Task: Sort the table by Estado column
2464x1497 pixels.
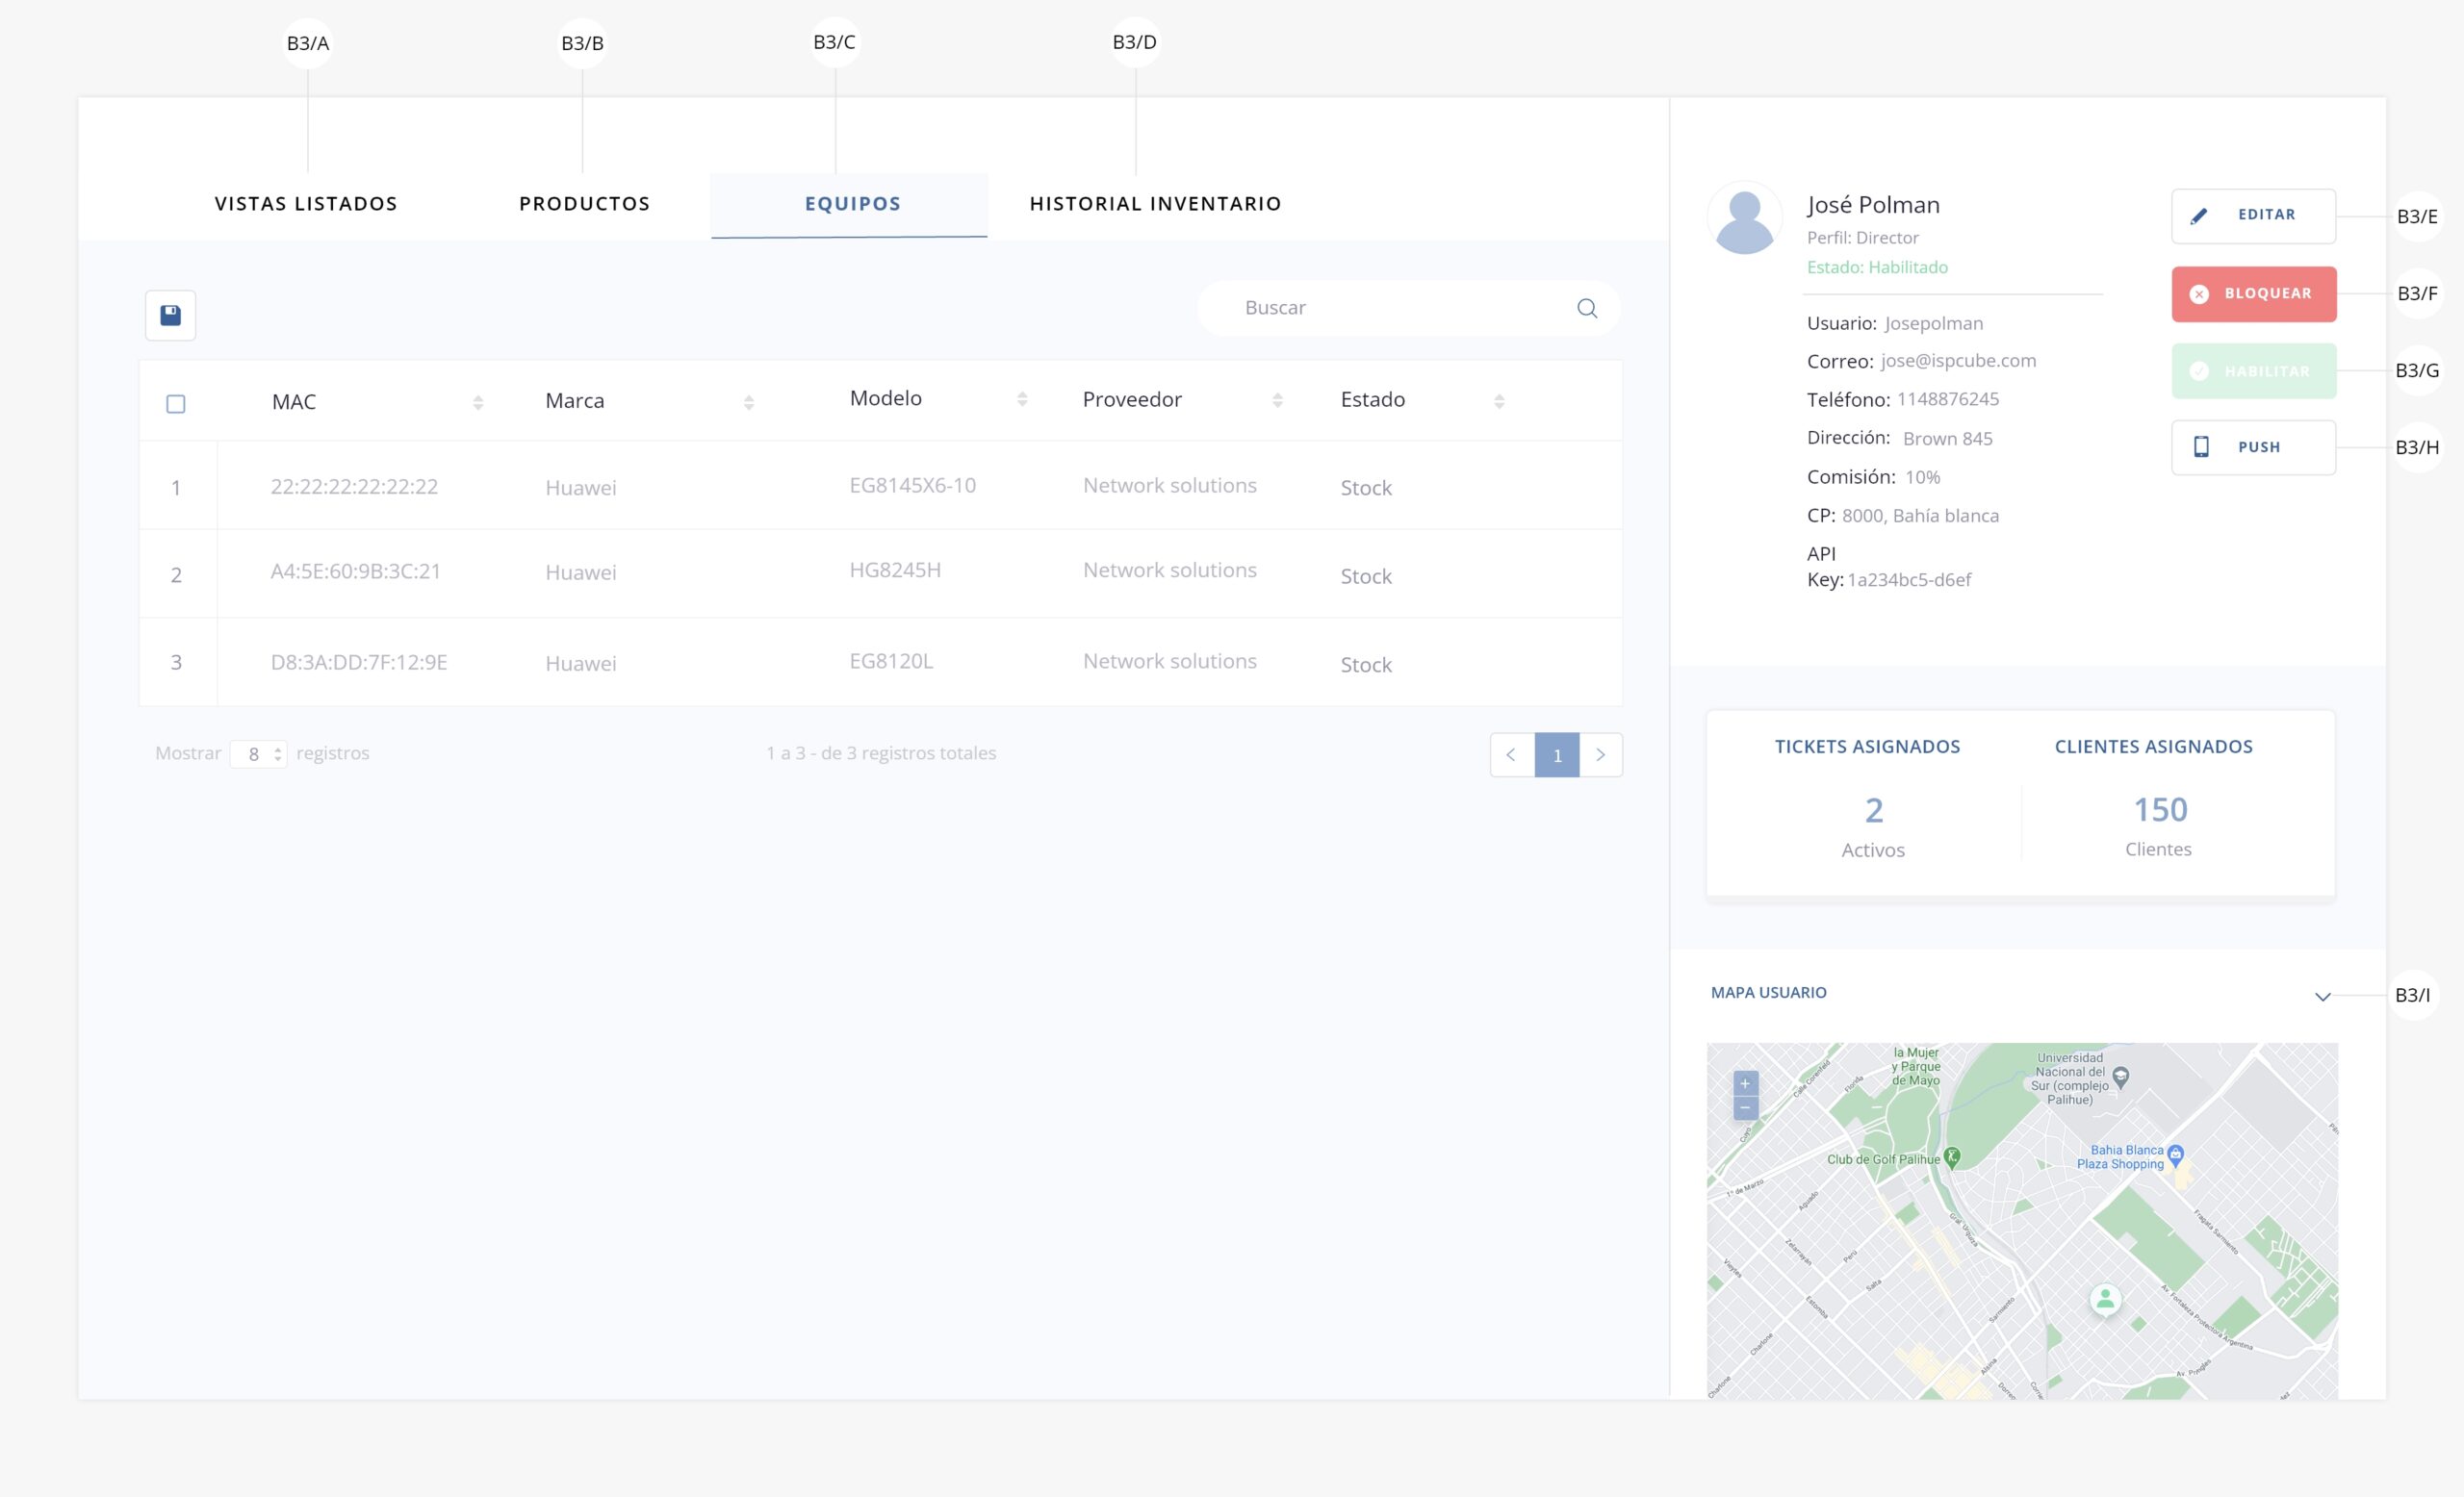Action: pyautogui.click(x=1498, y=401)
